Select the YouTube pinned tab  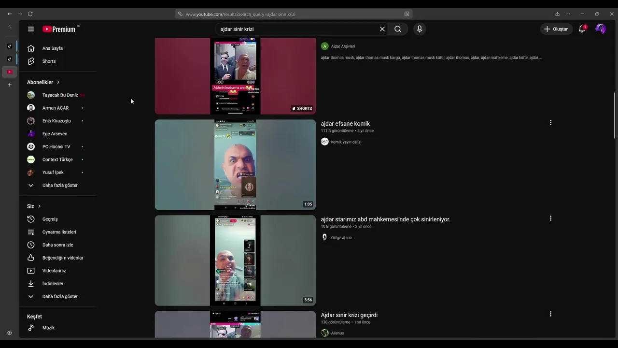[x=10, y=72]
